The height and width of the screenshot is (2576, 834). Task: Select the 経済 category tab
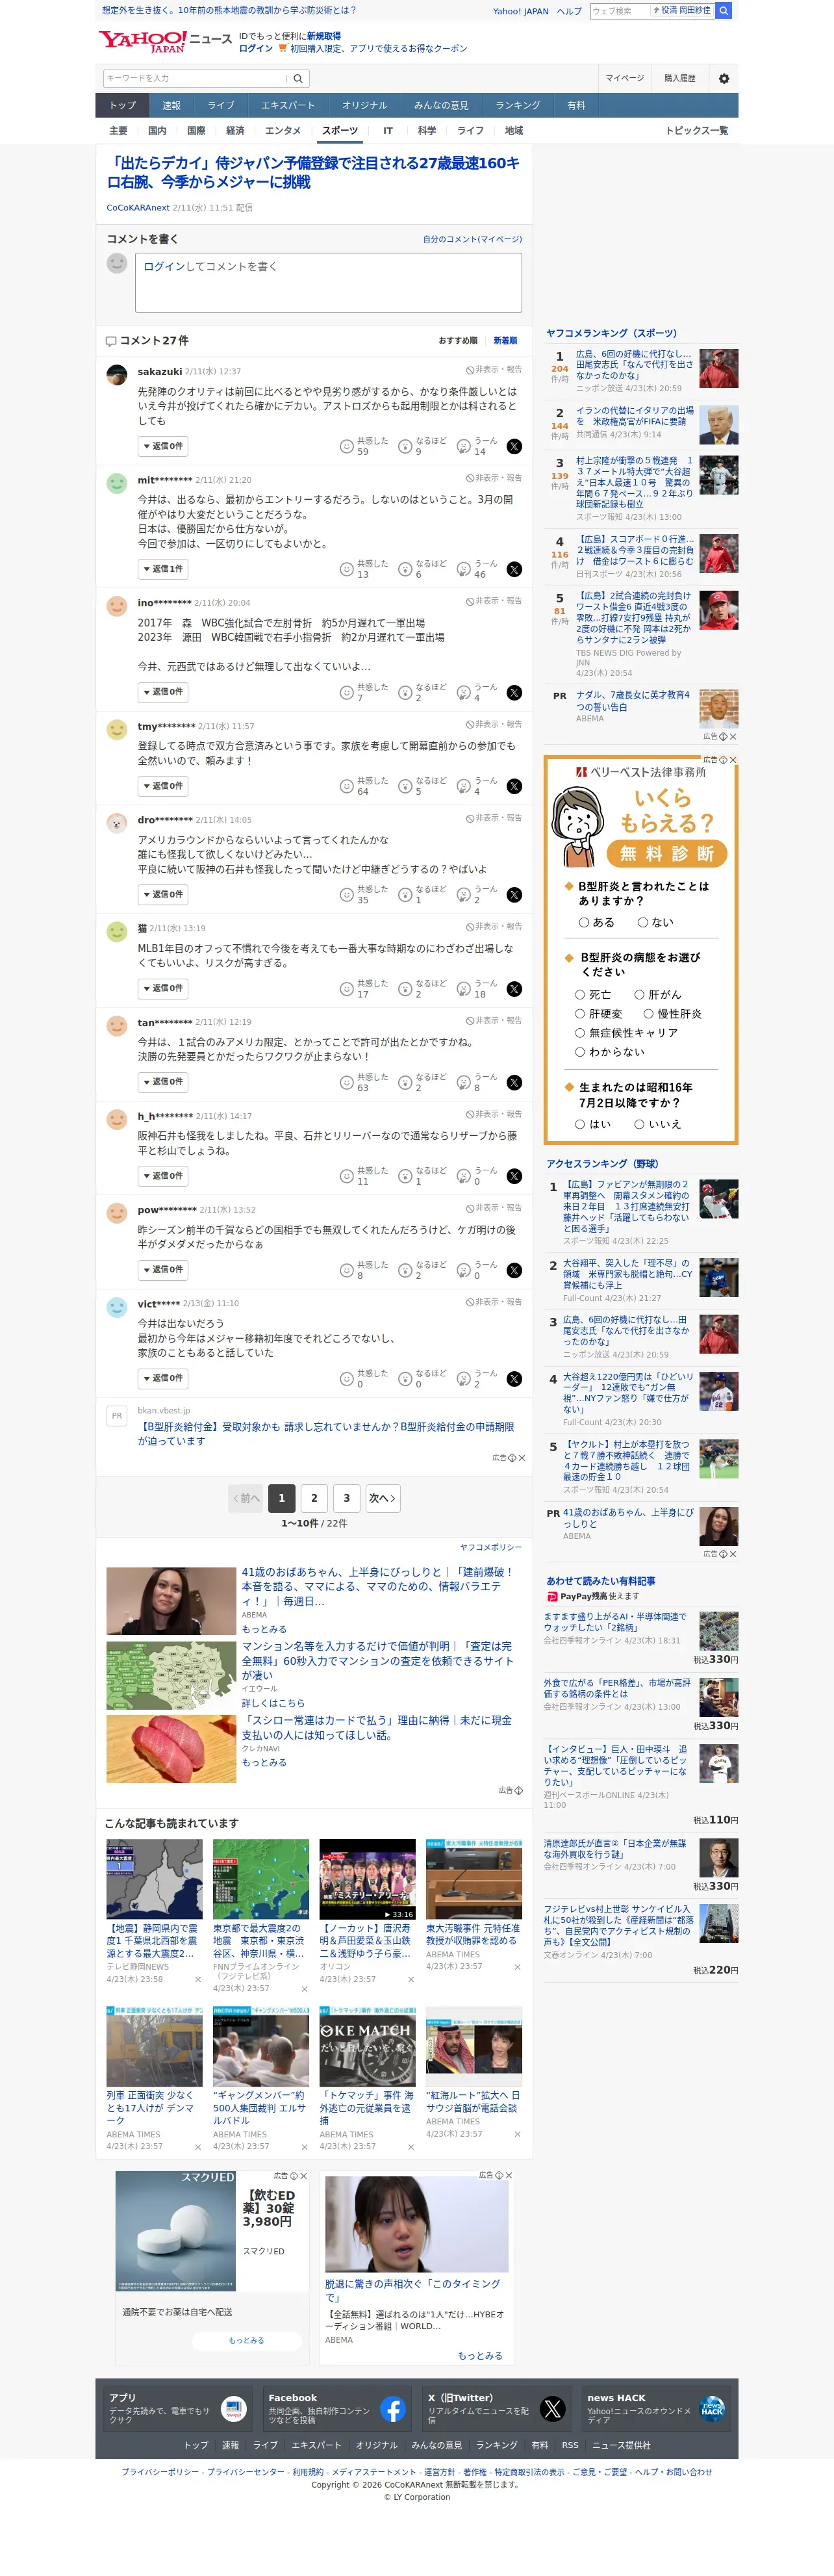[x=235, y=131]
